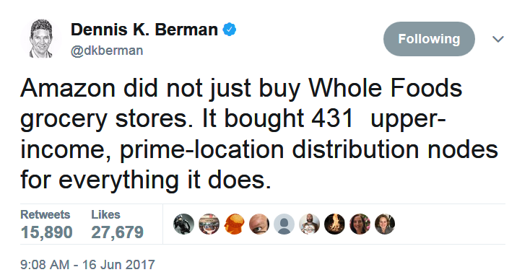Expand the tweet options chevron
The width and height of the screenshot is (517, 280).
(498, 39)
